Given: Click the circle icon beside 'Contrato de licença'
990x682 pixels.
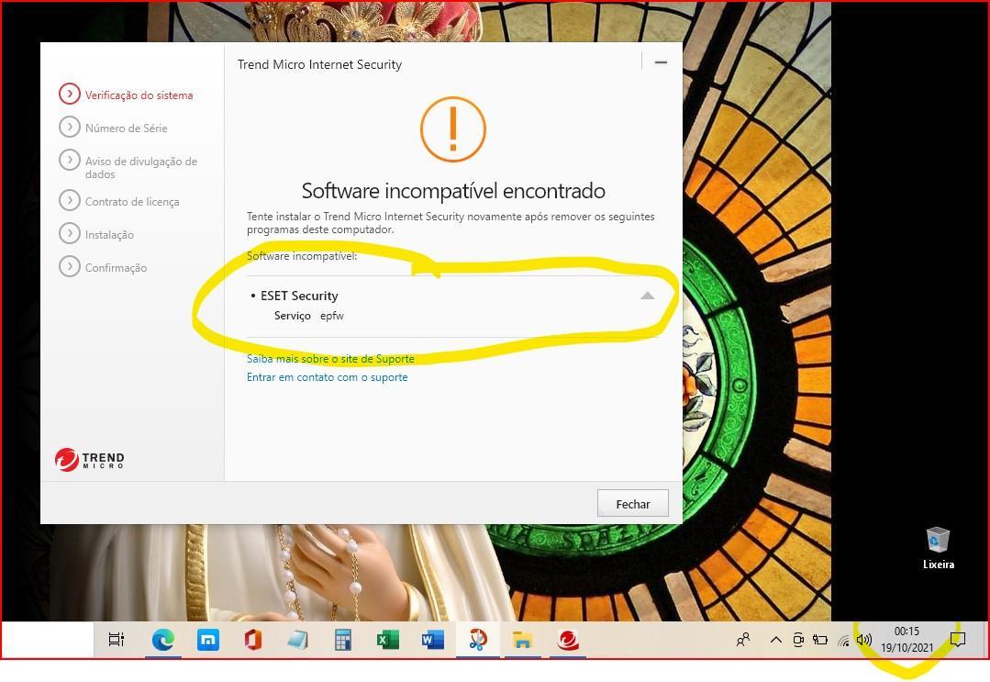Looking at the screenshot, I should (70, 200).
